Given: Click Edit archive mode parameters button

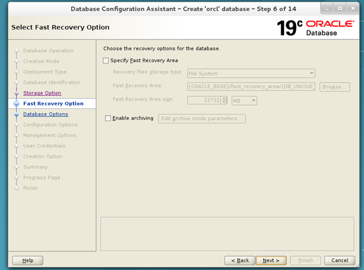Looking at the screenshot, I should (x=201, y=119).
